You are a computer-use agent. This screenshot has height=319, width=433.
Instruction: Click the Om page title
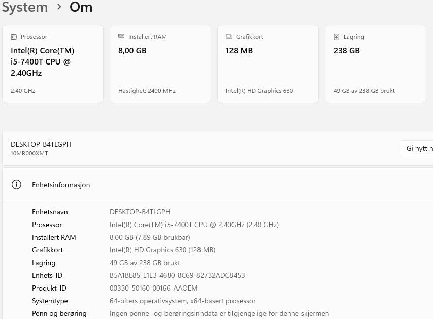(x=81, y=7)
